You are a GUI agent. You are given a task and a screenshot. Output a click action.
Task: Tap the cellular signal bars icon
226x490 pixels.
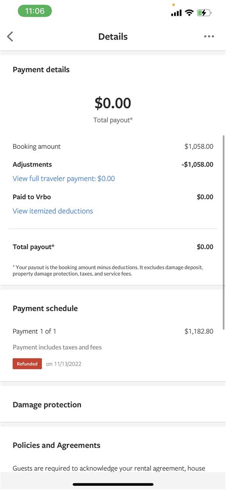176,13
